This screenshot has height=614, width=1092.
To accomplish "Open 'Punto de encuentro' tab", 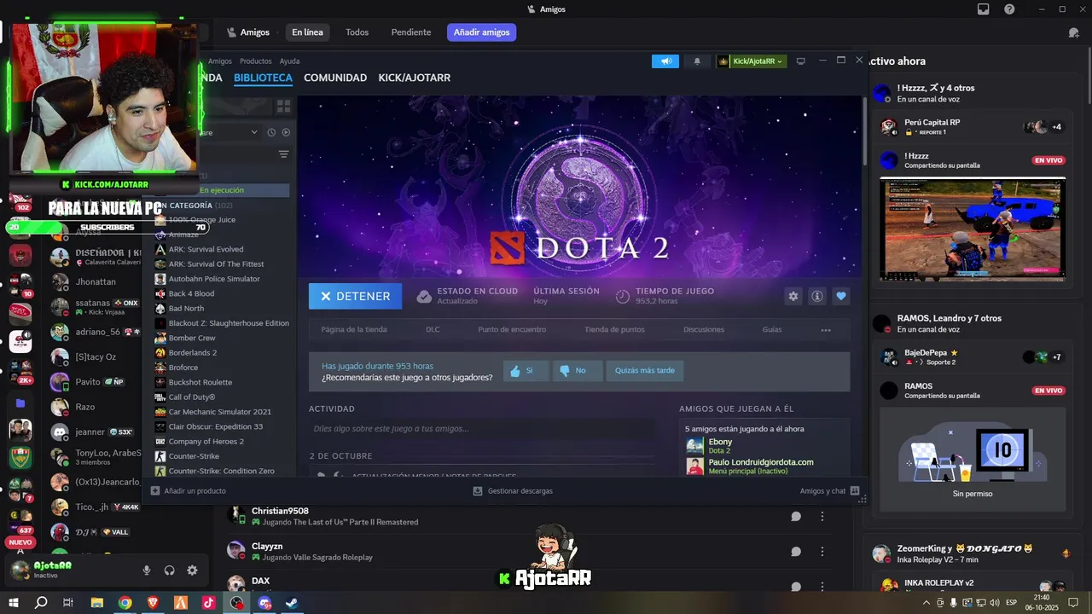I will click(512, 329).
